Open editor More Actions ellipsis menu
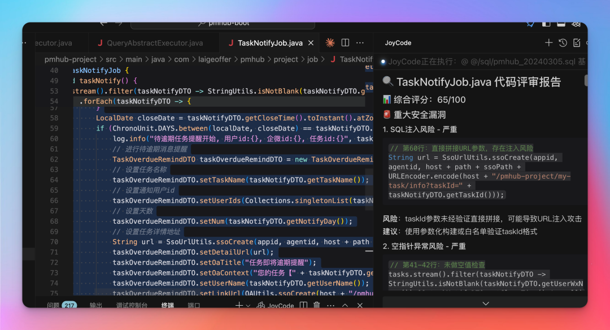This screenshot has height=330, width=610. pyautogui.click(x=360, y=43)
